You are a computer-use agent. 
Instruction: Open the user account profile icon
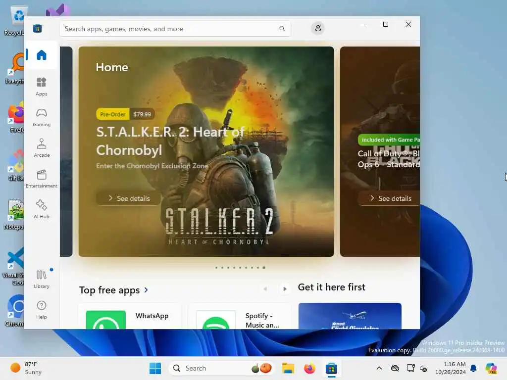tap(318, 28)
